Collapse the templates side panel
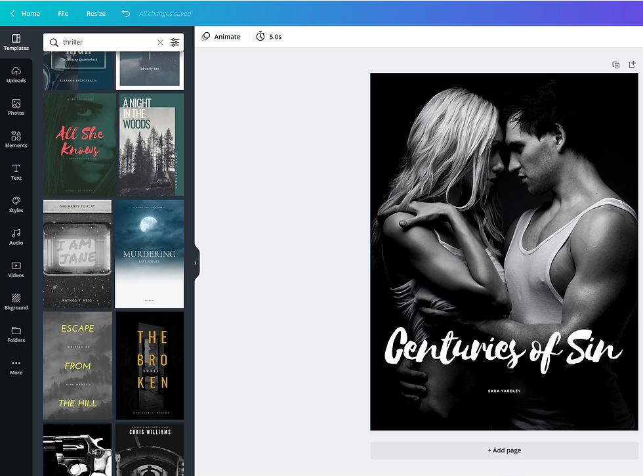The image size is (643, 476). (196, 263)
